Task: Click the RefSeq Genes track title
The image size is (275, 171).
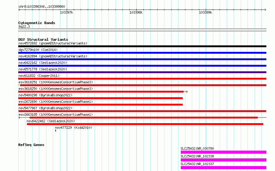Action: (31, 145)
